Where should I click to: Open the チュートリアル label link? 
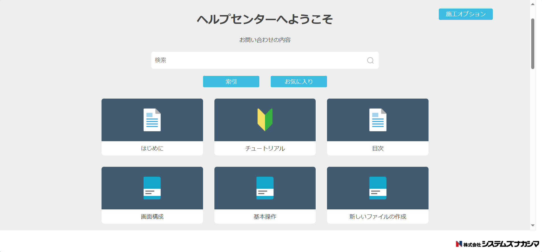265,148
